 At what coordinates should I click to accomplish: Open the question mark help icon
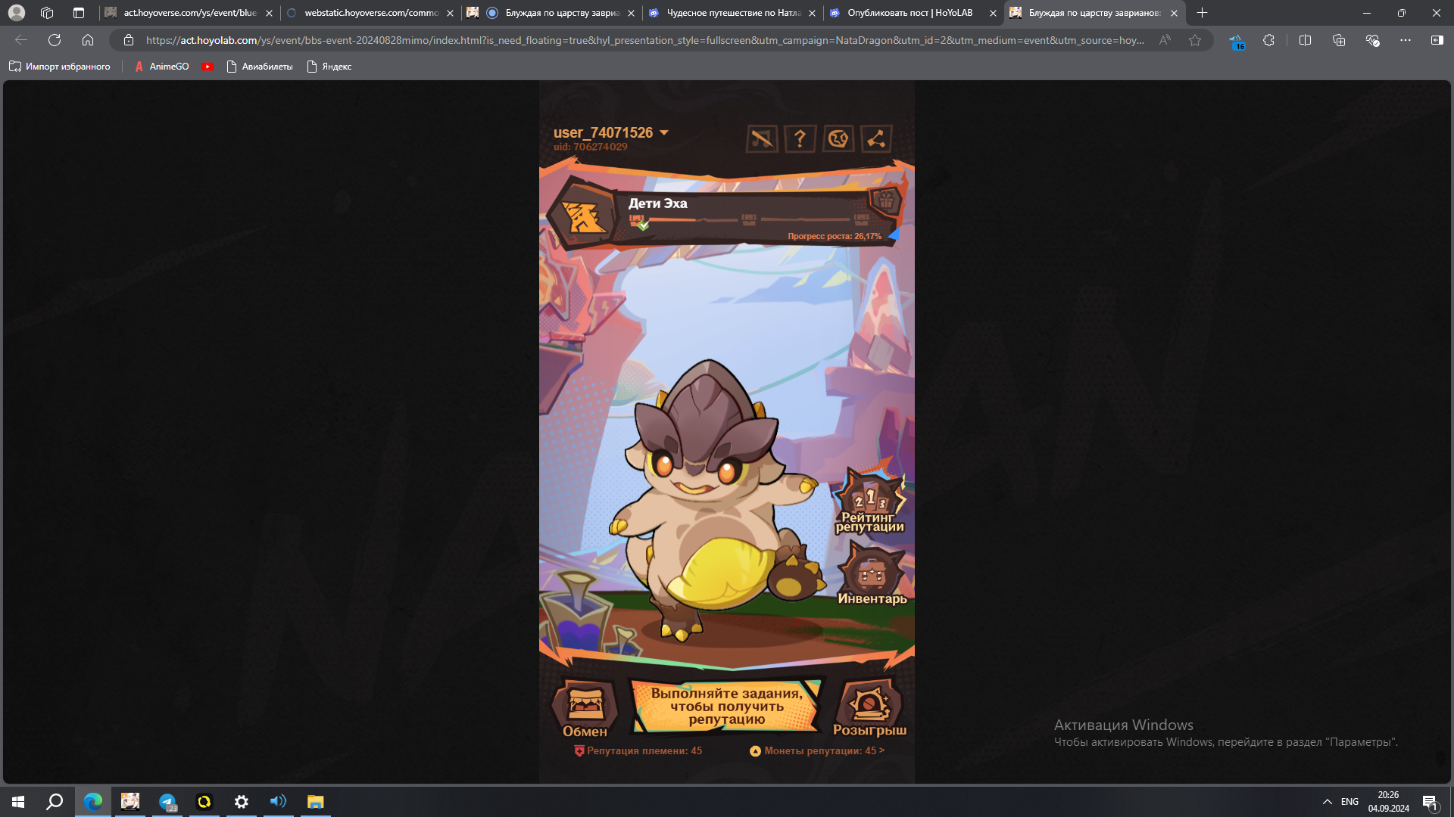click(x=800, y=139)
